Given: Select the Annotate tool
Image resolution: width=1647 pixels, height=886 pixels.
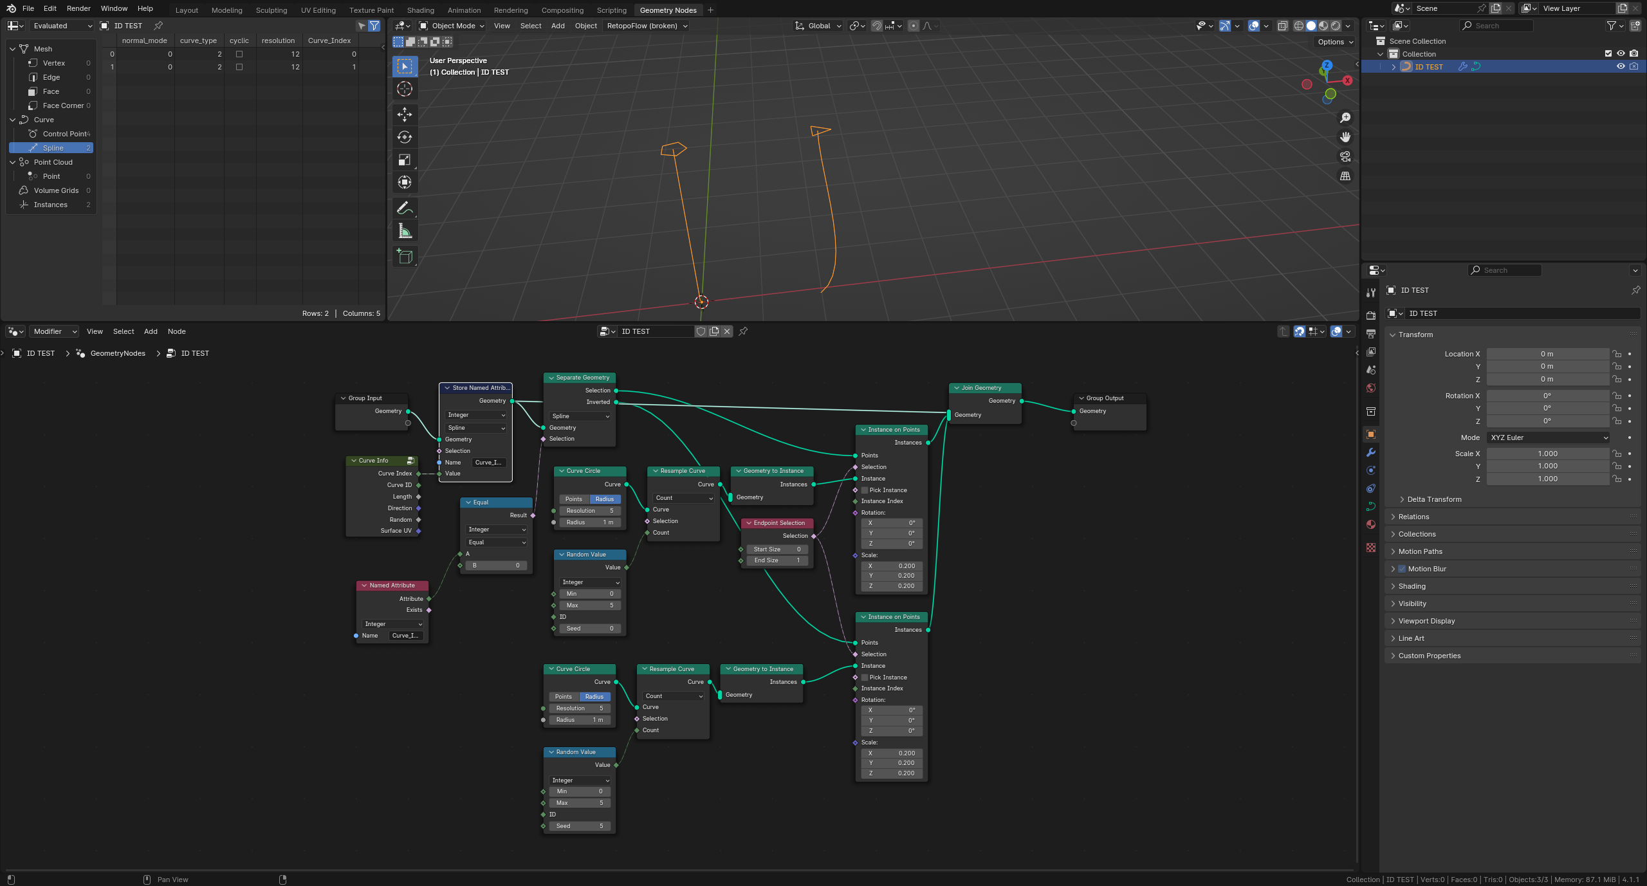Looking at the screenshot, I should 405,208.
